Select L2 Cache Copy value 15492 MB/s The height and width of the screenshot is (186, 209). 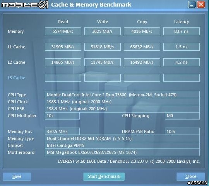pos(142,62)
